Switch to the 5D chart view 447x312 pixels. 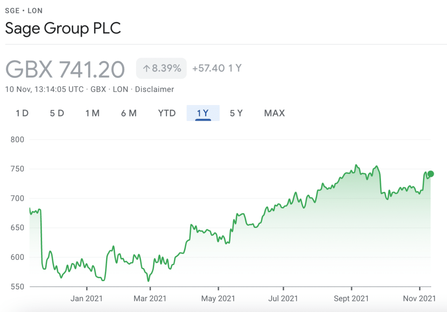coord(57,113)
